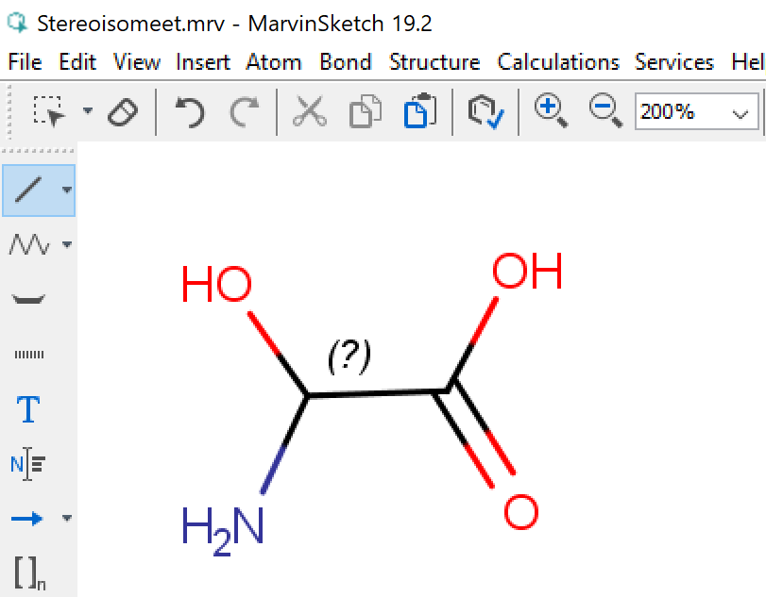Click the Cut scissors icon

308,112
